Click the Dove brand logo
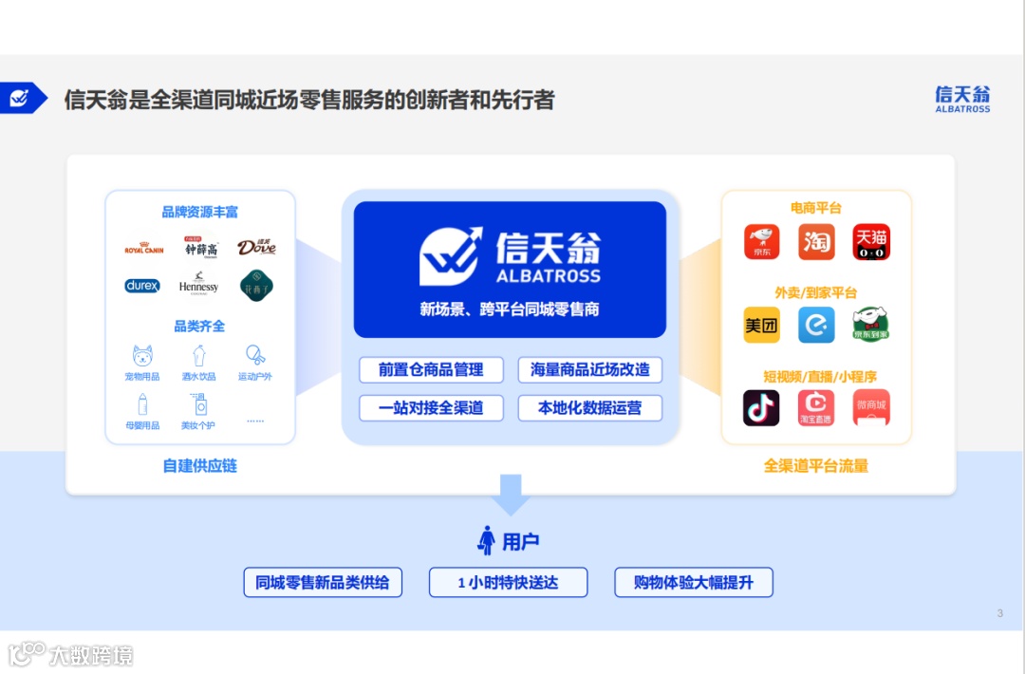 256,247
